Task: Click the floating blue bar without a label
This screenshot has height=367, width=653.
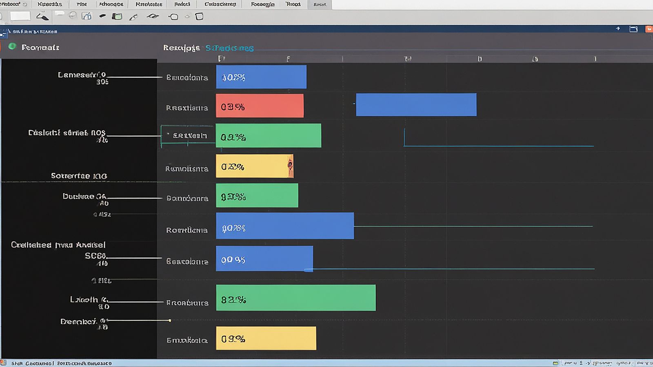Action: 416,105
